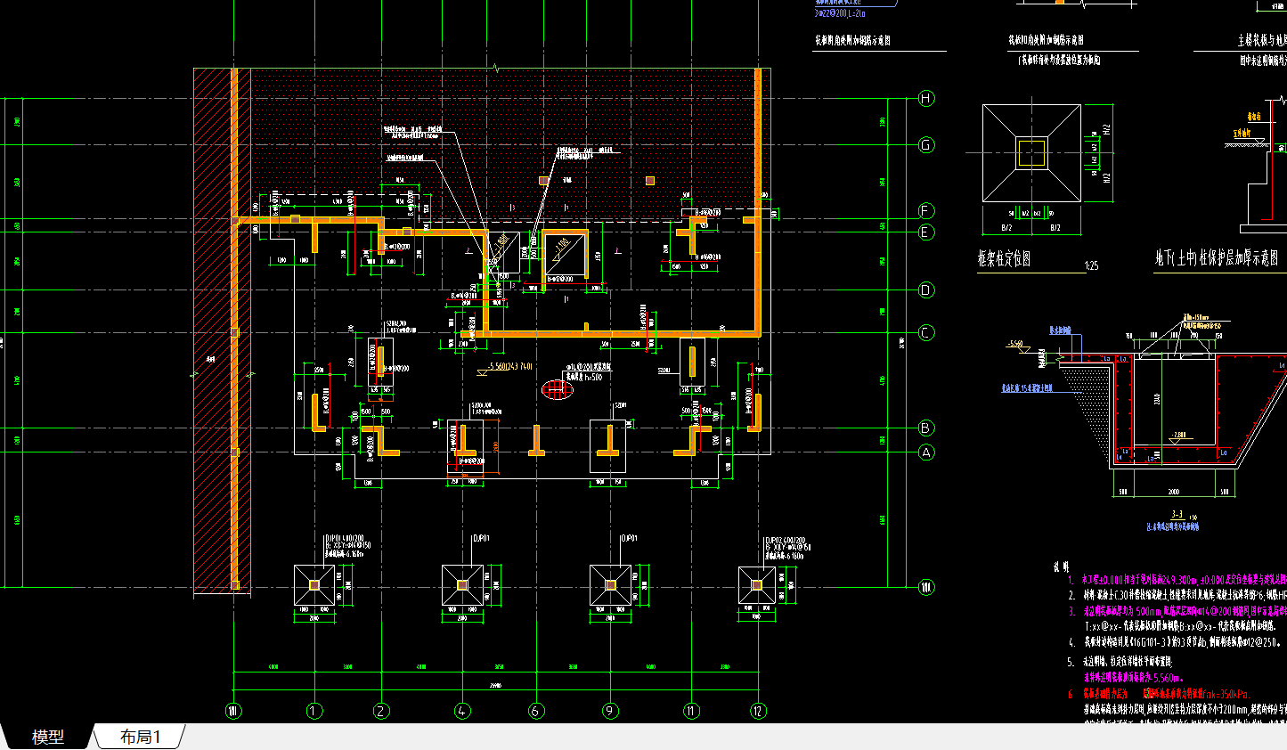Click the -5.560(243.740) elevation text in plan
Screen dimensions: 1287x750
[510, 366]
